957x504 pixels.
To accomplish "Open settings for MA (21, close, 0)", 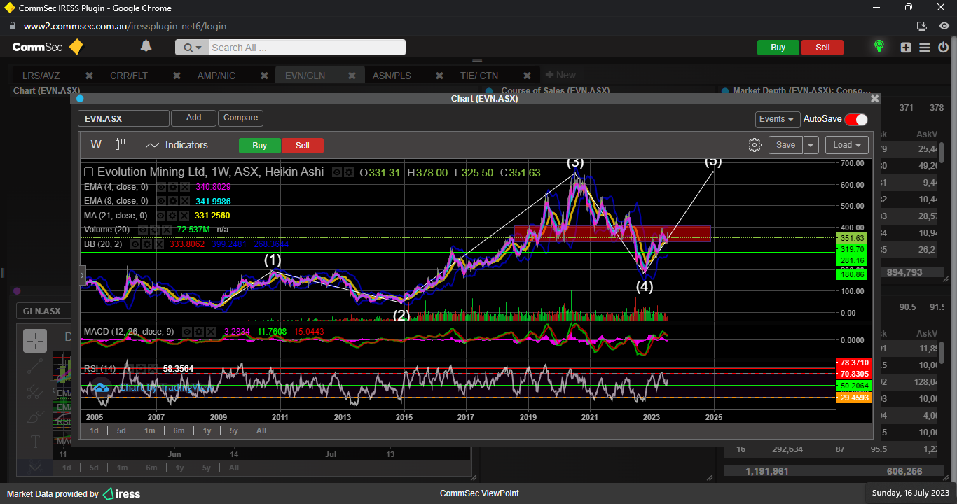I will [x=173, y=216].
